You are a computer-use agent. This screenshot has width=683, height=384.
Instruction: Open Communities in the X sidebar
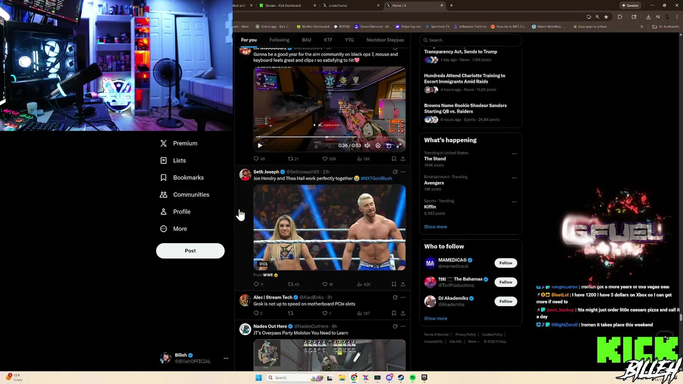pos(185,195)
